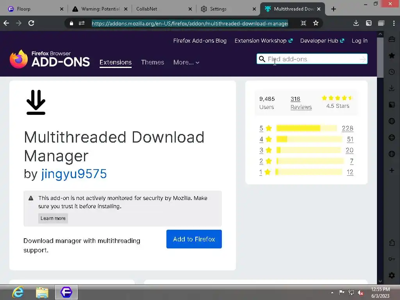Click the warning triangle in the security notice

[x=31, y=198]
